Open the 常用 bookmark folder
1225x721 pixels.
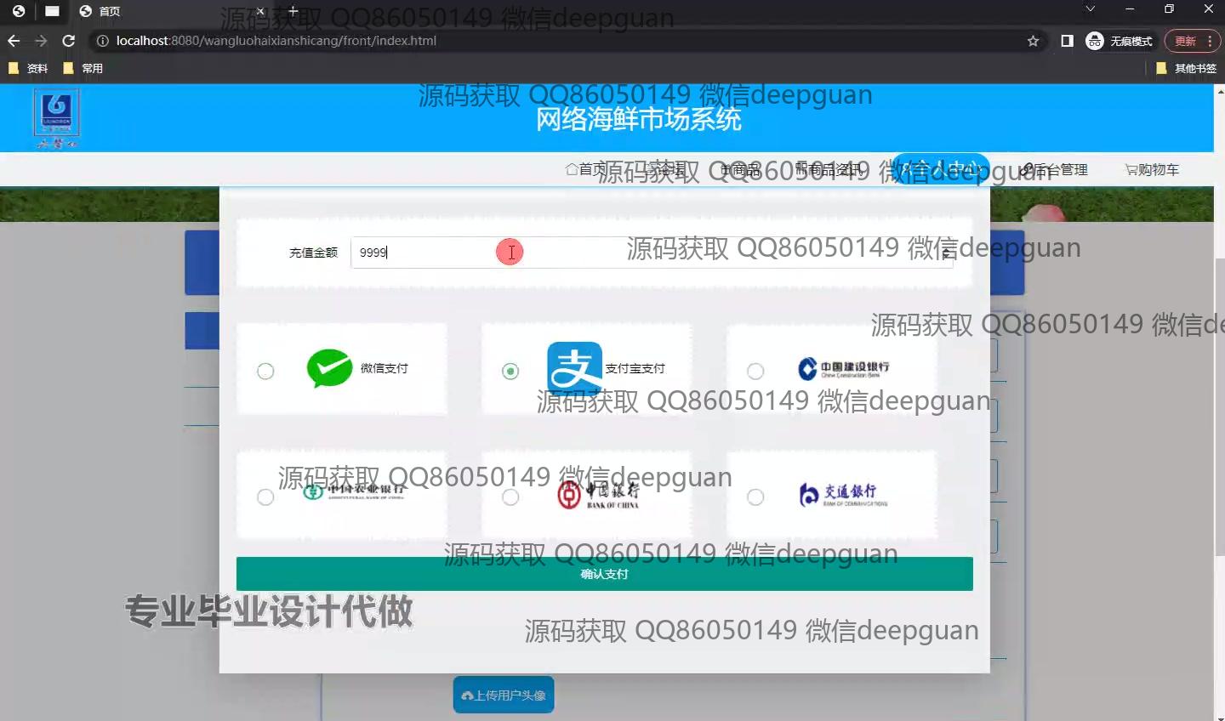[x=83, y=68]
